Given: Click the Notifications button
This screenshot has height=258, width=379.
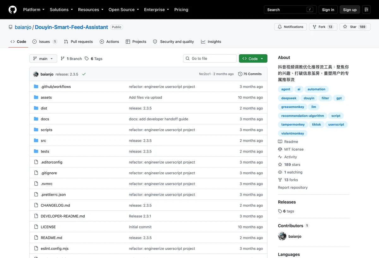Looking at the screenshot, I should click(290, 27).
